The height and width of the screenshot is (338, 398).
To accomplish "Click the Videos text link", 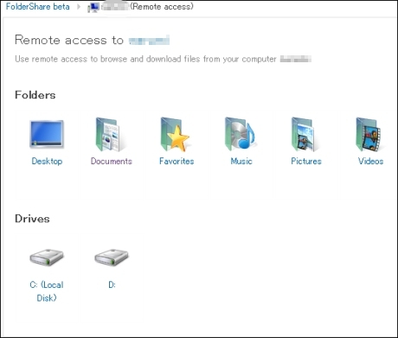I will [370, 161].
